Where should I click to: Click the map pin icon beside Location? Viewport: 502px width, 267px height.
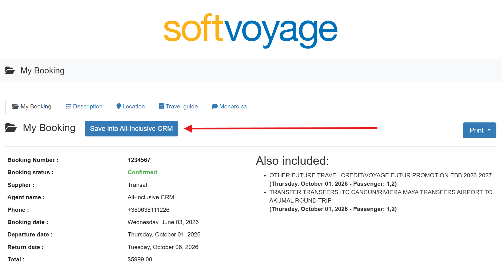tap(118, 106)
